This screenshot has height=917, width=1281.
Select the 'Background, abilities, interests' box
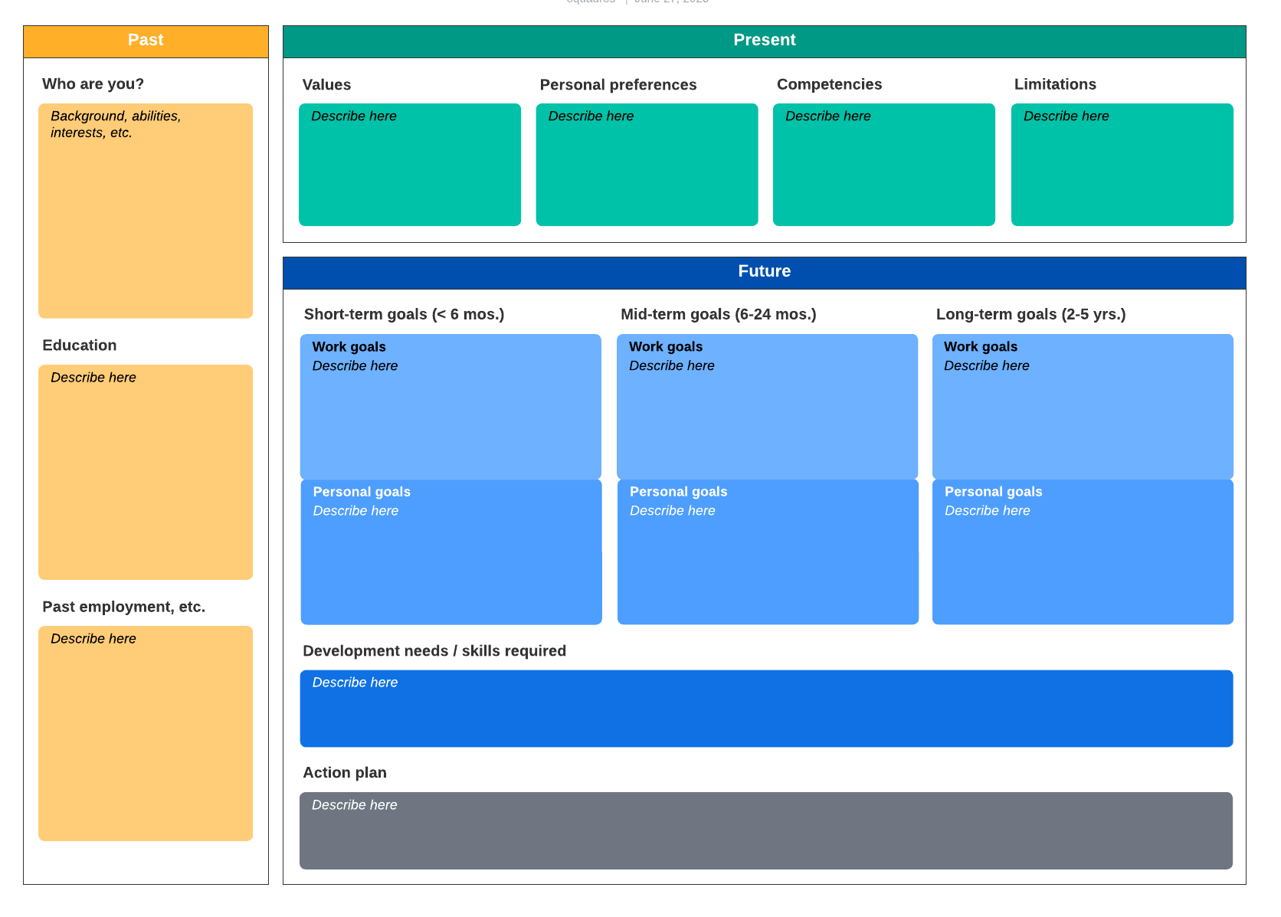point(146,211)
